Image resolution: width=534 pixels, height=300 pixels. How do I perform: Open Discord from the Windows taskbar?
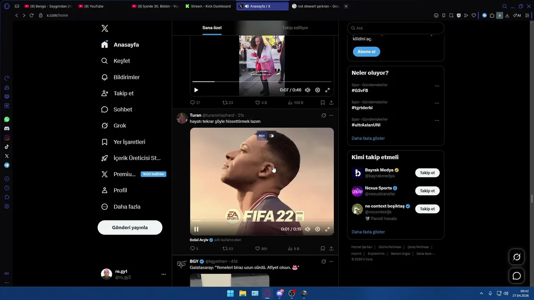[x=280, y=293]
